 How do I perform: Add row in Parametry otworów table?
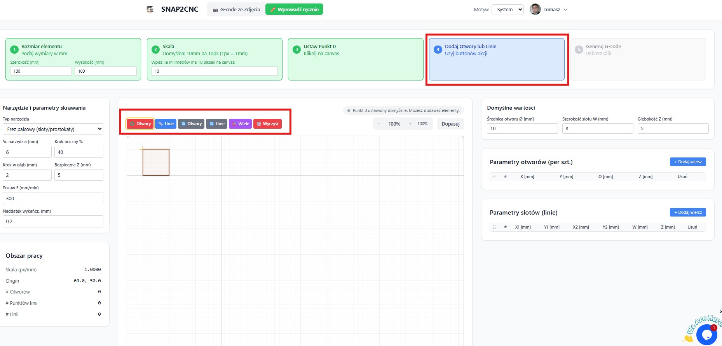(x=687, y=162)
